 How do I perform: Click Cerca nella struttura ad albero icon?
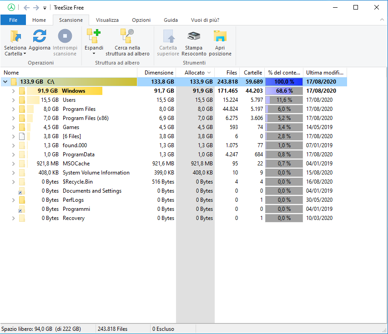tap(127, 36)
